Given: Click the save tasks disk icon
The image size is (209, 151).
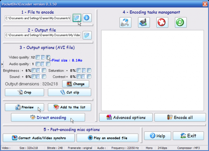Looking at the screenshot, I should click(x=144, y=23).
